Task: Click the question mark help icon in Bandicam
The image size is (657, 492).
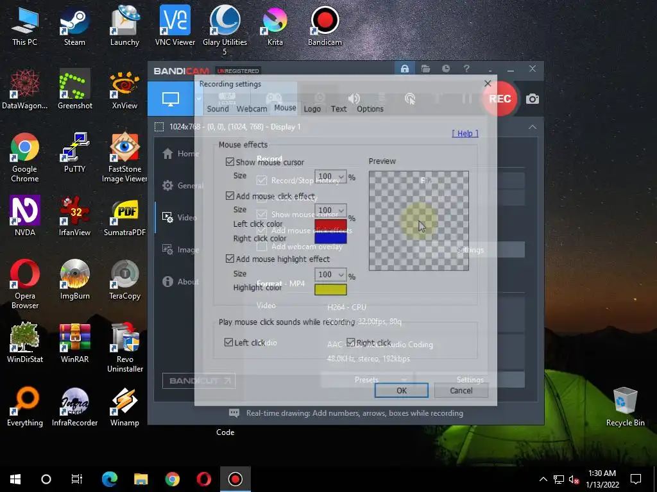Action: click(466, 69)
